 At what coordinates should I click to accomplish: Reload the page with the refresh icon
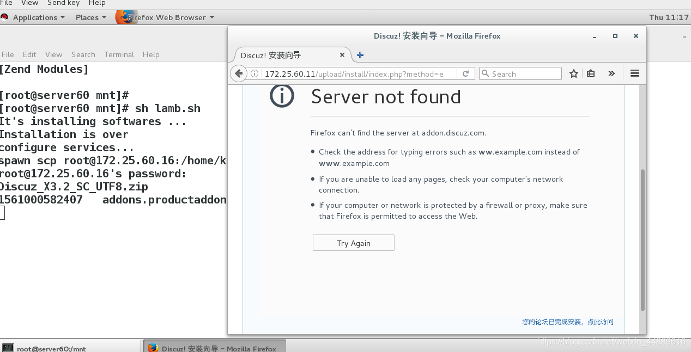(x=465, y=73)
